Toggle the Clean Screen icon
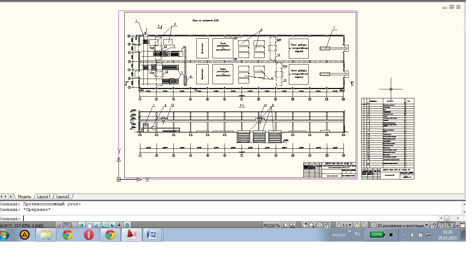Image resolution: width=472 pixels, height=265 pixels. [x=463, y=225]
